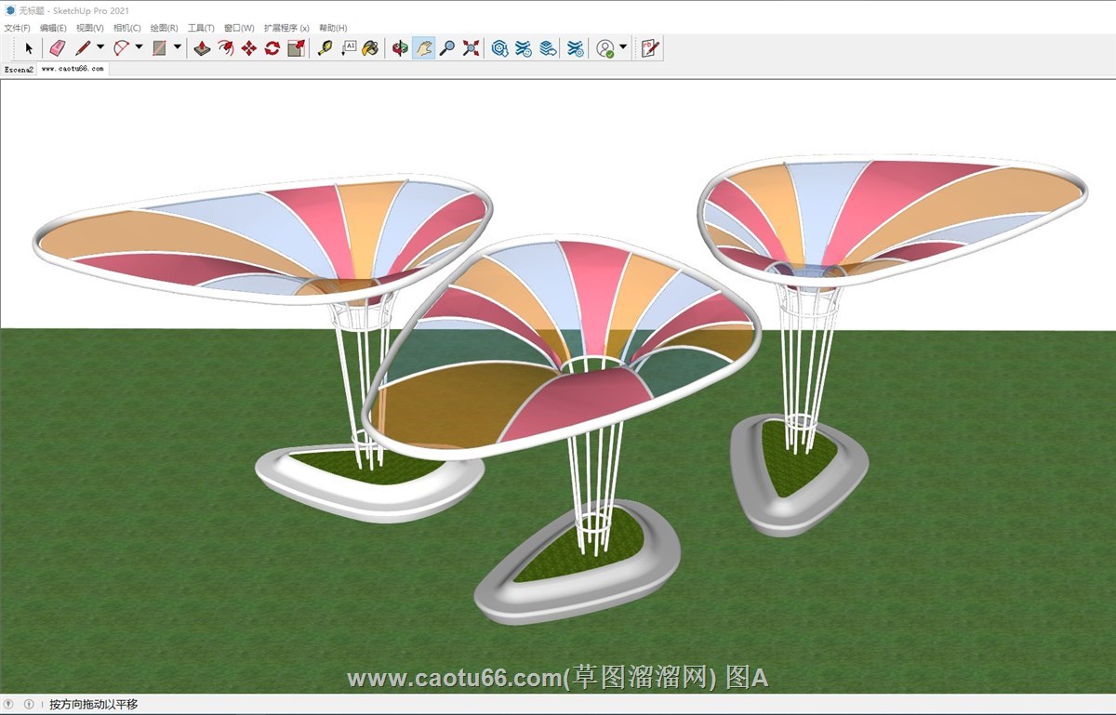Open the 相机(C) camera menu
Viewport: 1116px width, 715px height.
126,28
